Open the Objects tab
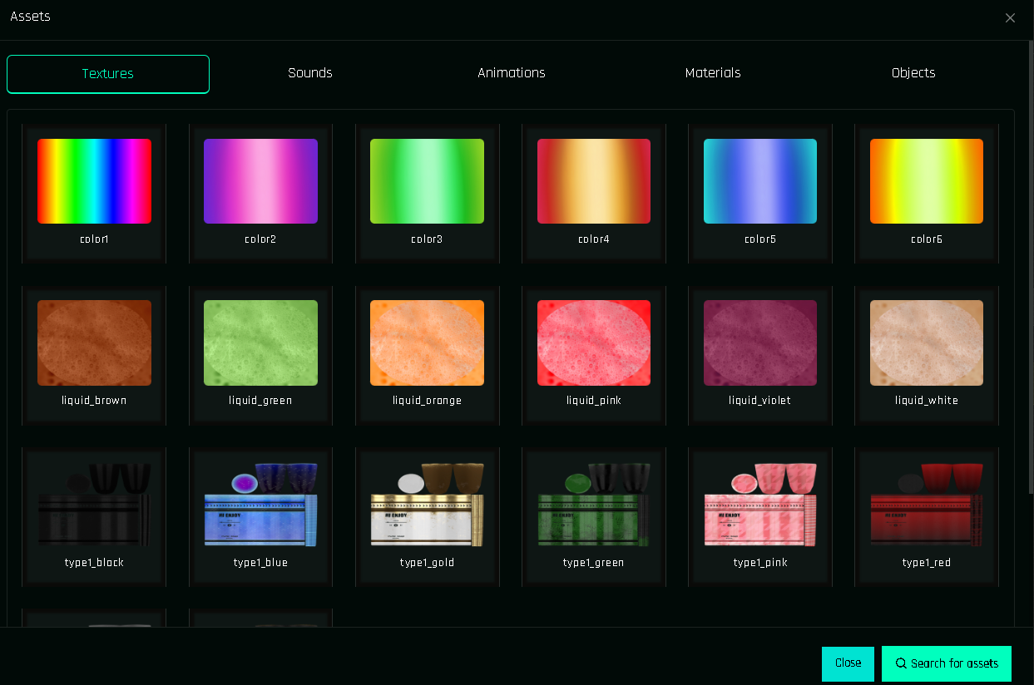The width and height of the screenshot is (1034, 685). [x=913, y=73]
